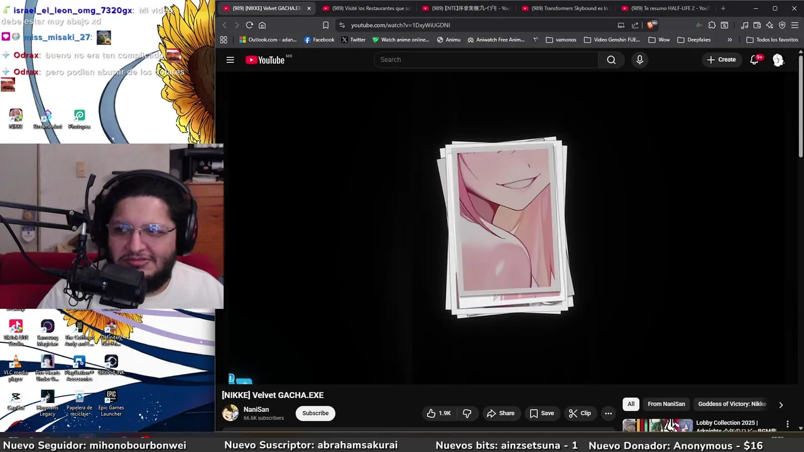Viewport: 804px width, 452px height.
Task: Open the Facebook bookmark
Action: click(319, 40)
